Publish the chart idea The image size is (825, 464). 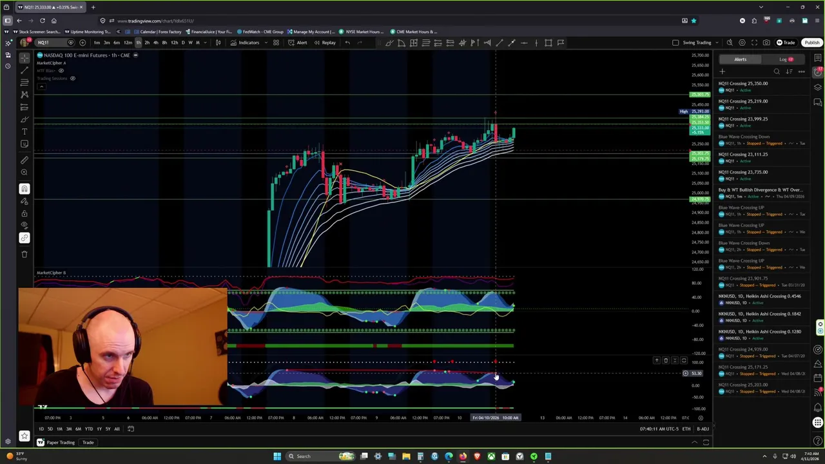811,43
